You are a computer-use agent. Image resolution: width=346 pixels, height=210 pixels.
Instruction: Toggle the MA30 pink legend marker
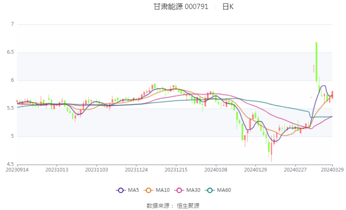(x=179, y=190)
